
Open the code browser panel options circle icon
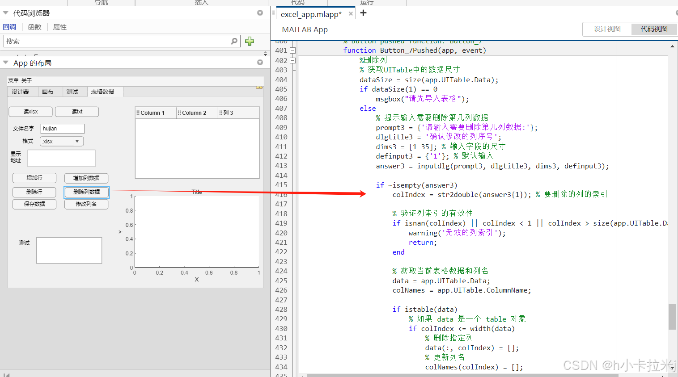coord(260,13)
